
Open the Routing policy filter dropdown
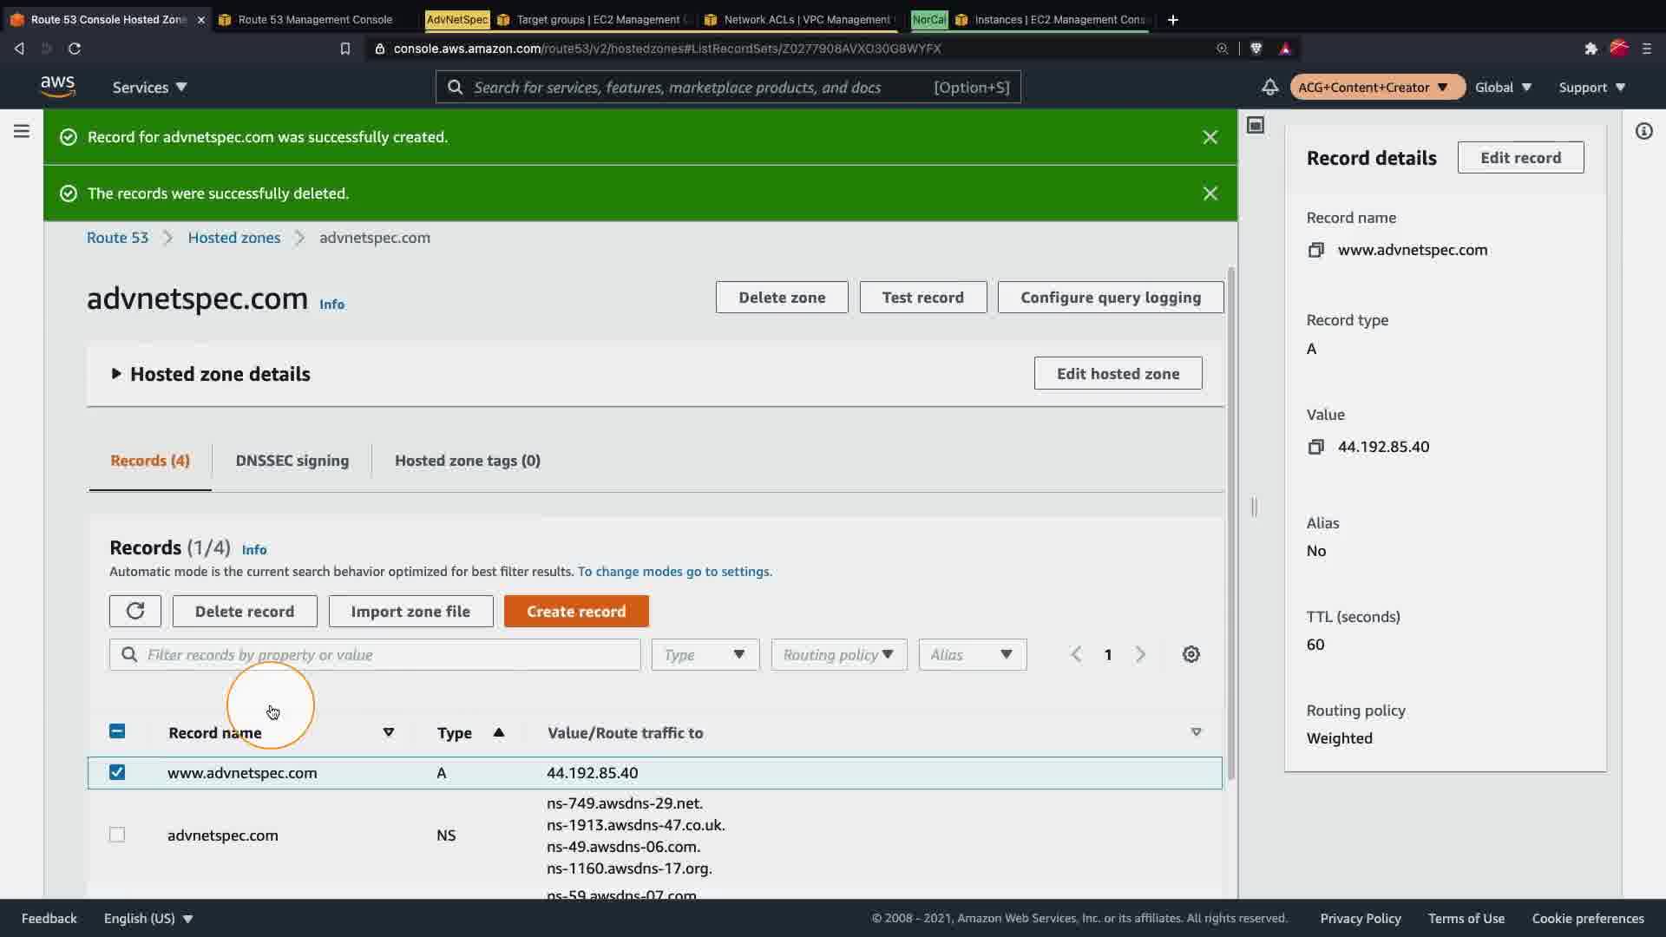[x=838, y=654]
